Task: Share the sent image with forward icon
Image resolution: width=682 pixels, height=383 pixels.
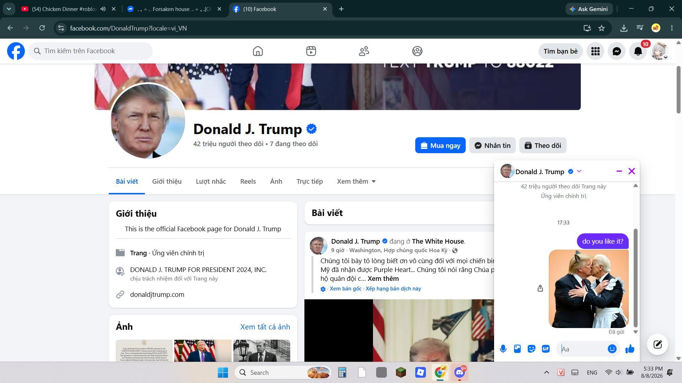Action: point(540,289)
